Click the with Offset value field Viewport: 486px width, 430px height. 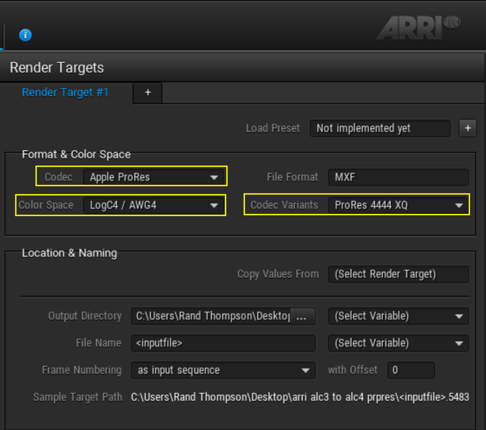[411, 370]
